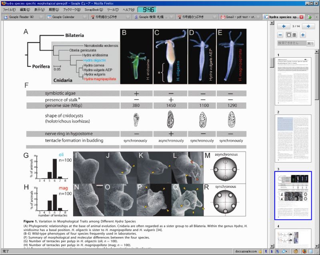Screen dimensions: 320x255
Task: Click the thumbnail panel scrollbar down arrow
Action: point(317,246)
